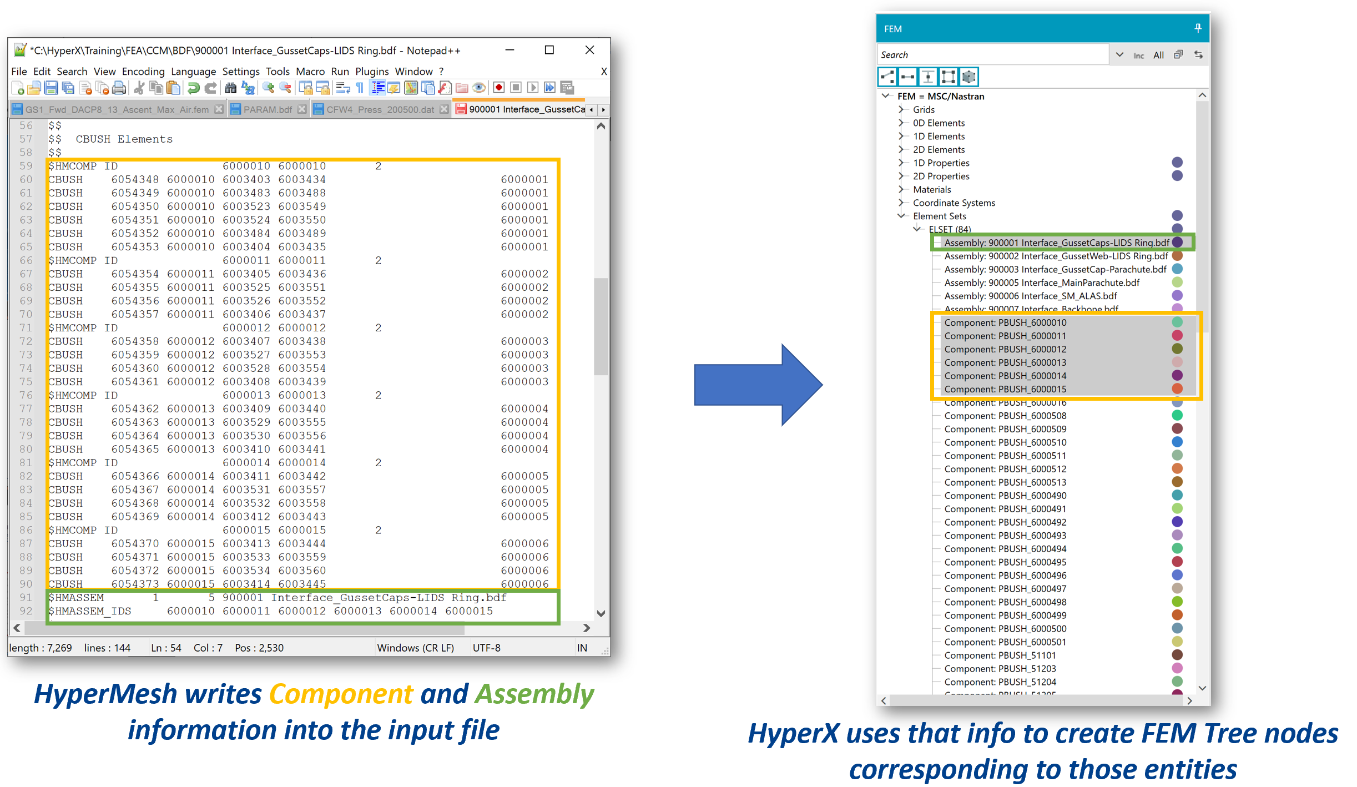
Task: Click the Paste clipboard icon
Action: pyautogui.click(x=174, y=88)
